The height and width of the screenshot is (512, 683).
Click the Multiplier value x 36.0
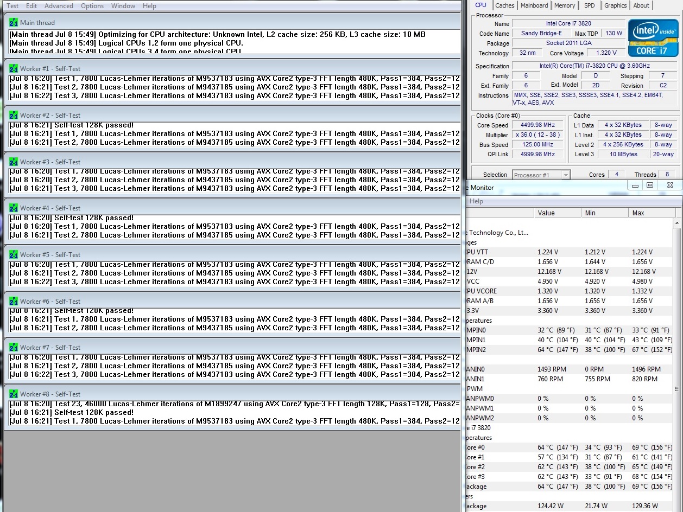[x=537, y=135]
